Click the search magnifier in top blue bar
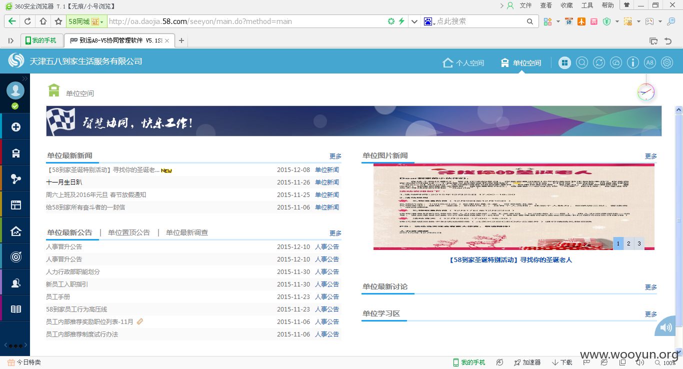The height and width of the screenshot is (369, 683). tap(582, 62)
